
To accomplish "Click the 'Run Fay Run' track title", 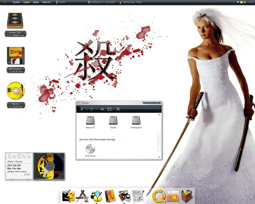I will [x=14, y=168].
